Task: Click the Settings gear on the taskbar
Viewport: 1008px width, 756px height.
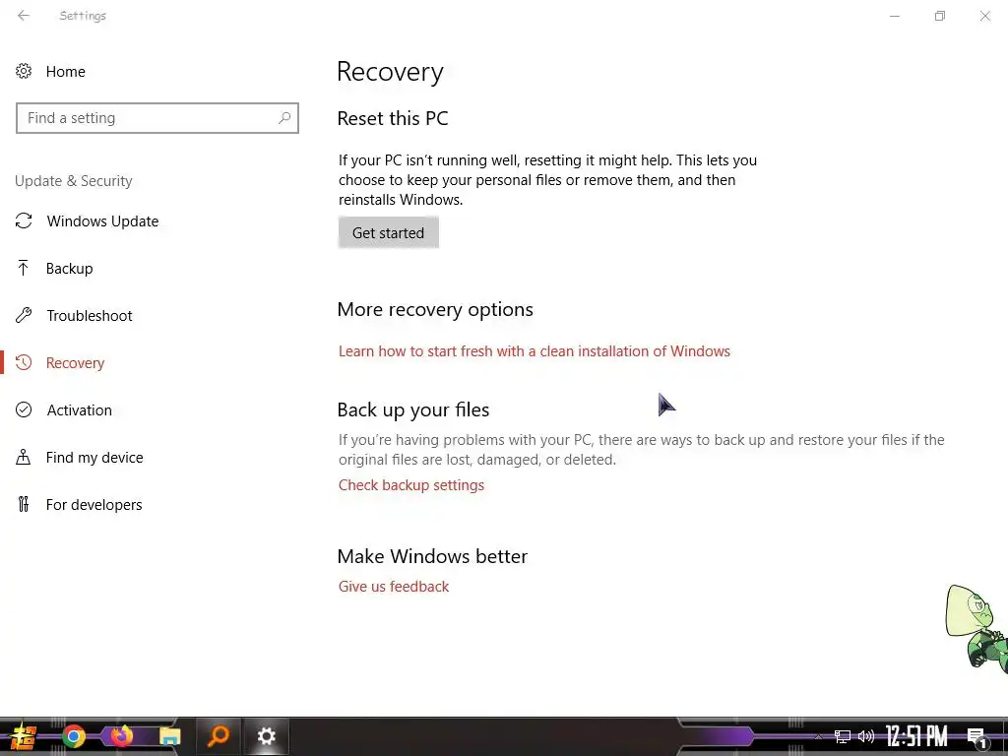Action: coord(266,736)
